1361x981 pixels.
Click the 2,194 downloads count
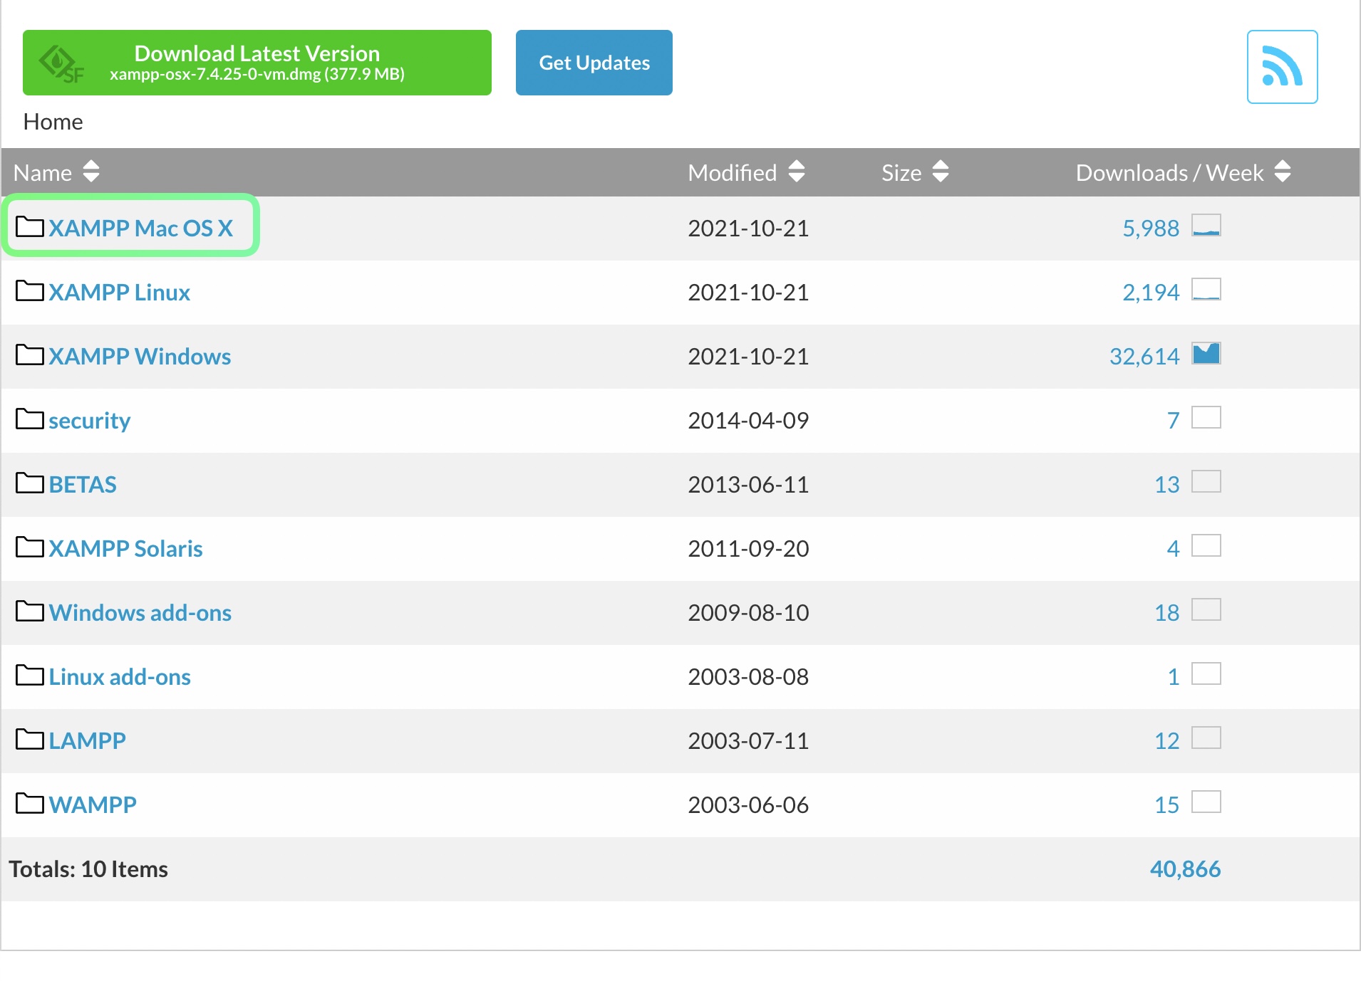click(x=1151, y=292)
